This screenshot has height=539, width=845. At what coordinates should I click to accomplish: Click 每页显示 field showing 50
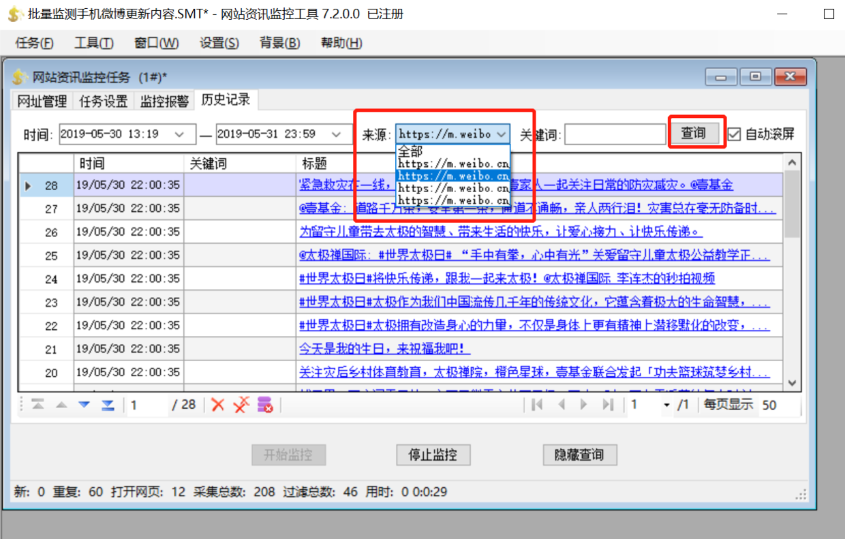(778, 405)
